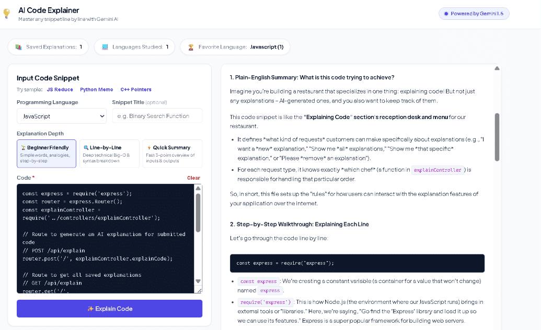Viewport: 541px width, 330px height.
Task: Click the Explain Code button
Action: 109,309
